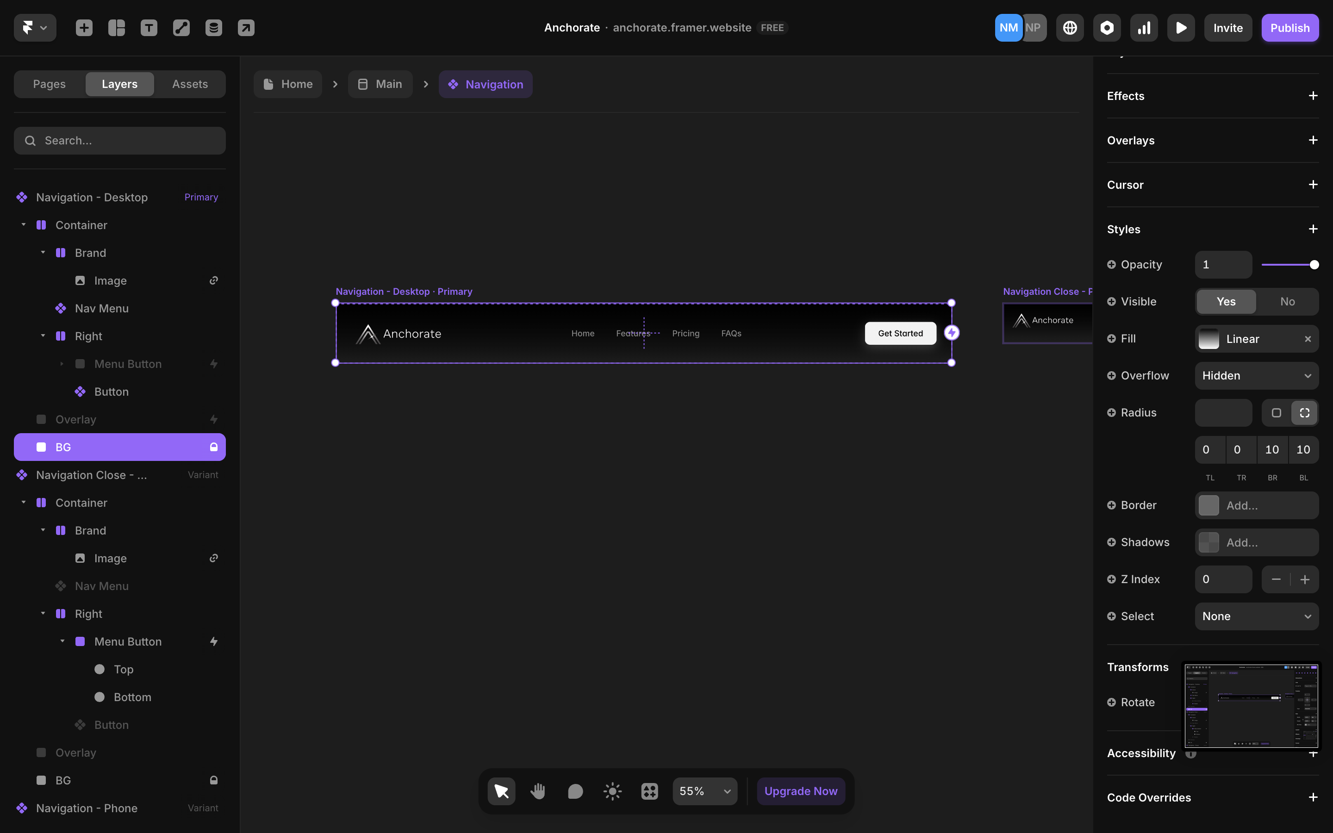The height and width of the screenshot is (833, 1333).
Task: Open site settings globe icon
Action: [x=1070, y=28]
